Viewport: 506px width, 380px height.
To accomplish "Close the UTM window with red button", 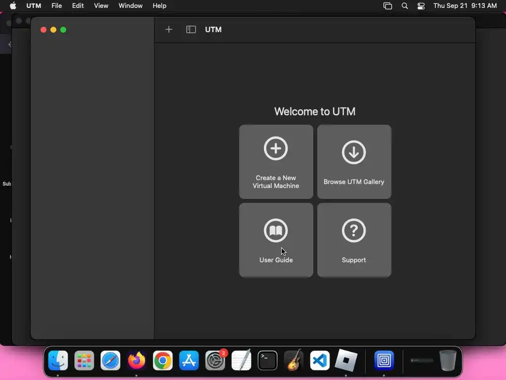I will [43, 30].
